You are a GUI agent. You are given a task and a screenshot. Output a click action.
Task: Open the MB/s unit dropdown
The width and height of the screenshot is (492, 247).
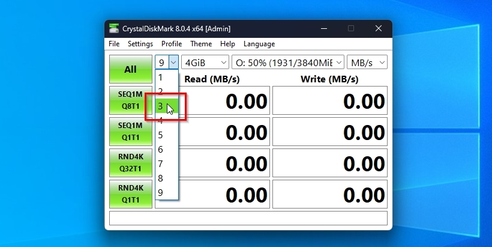367,63
